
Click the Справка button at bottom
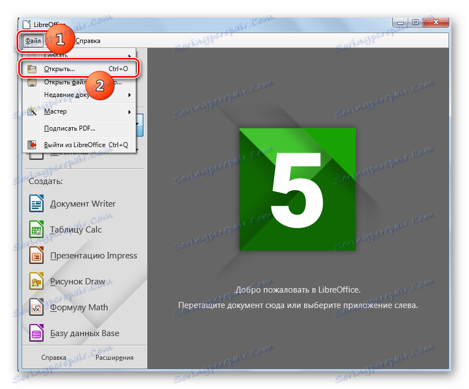tap(54, 358)
